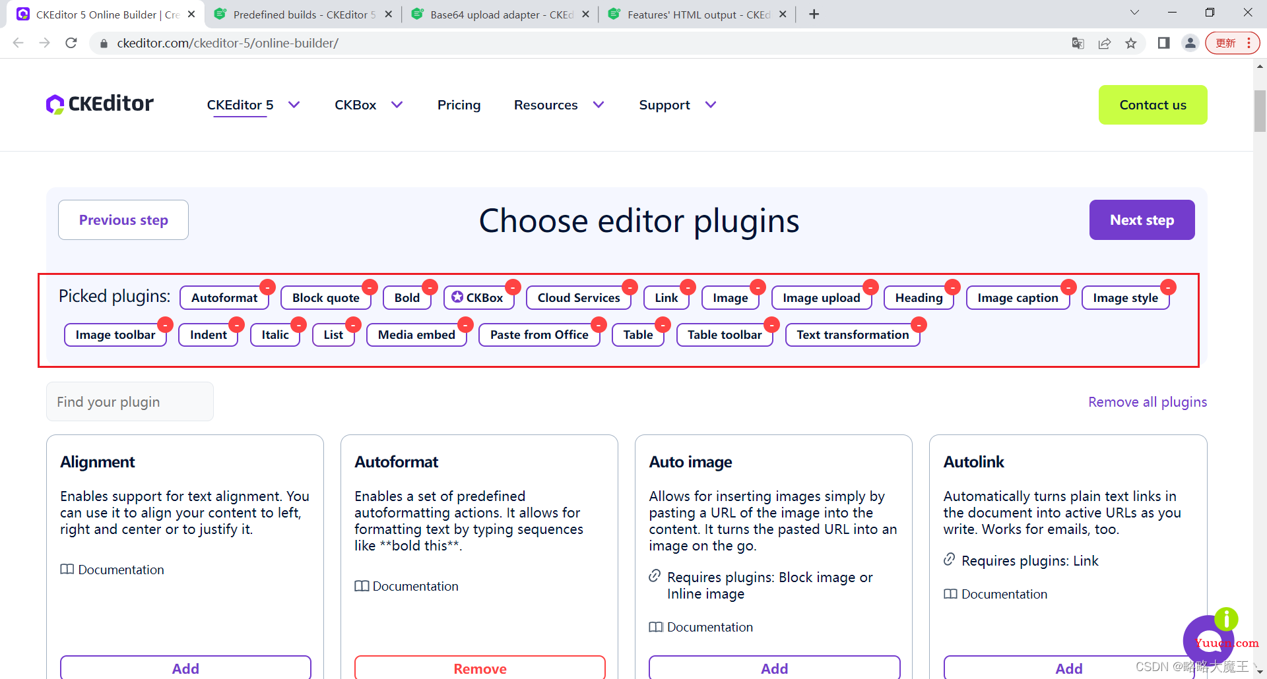Remove Cloud Services plugin red minus

click(x=630, y=287)
